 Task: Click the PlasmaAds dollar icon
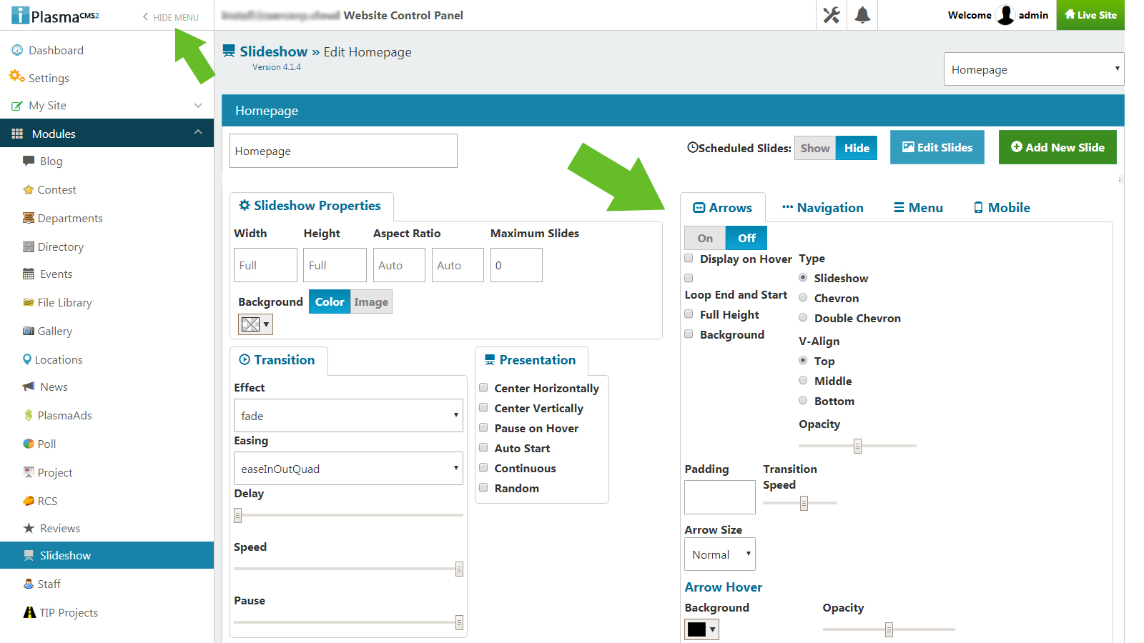point(29,415)
